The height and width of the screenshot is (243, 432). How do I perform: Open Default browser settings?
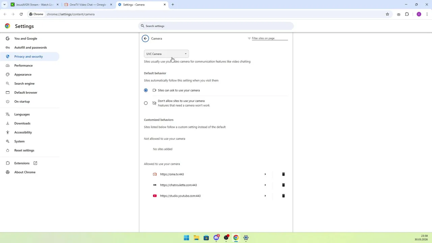(26, 92)
